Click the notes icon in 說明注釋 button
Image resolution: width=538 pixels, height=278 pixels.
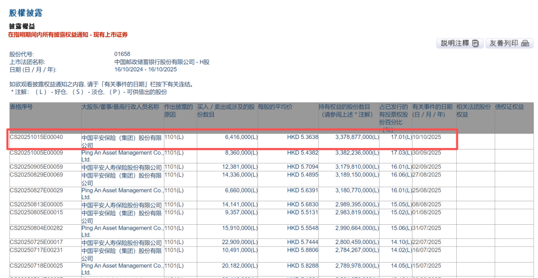click(475, 44)
